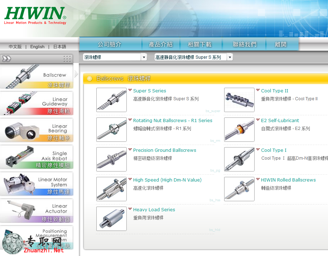
Task: Click the Cool Type II product thumbnail
Action: [x=239, y=100]
